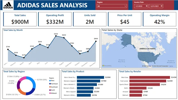Click the Women's Apparel $179M bar

click(88, 81)
